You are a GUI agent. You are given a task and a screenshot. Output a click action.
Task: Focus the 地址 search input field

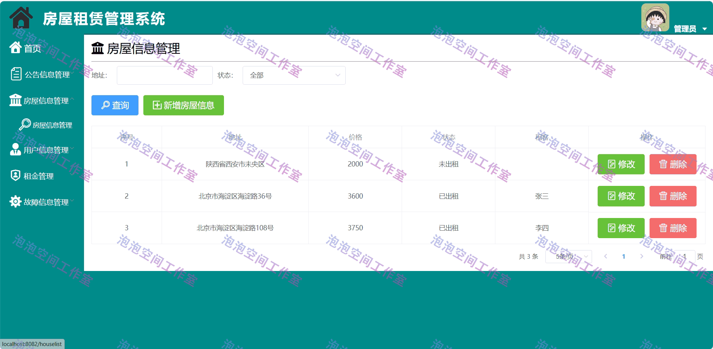(165, 75)
